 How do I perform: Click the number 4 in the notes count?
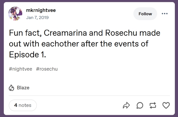[16, 105]
